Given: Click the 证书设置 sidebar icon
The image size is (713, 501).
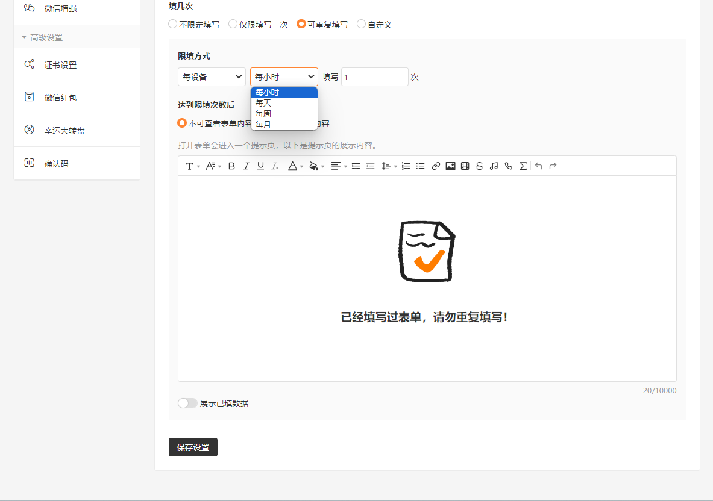Looking at the screenshot, I should (29, 64).
